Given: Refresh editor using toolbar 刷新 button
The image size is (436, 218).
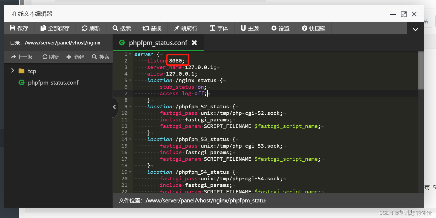Looking at the screenshot, I should point(91,28).
